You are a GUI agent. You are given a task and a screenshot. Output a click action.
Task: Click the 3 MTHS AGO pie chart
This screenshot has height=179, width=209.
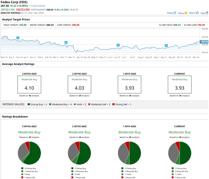click(x=29, y=153)
